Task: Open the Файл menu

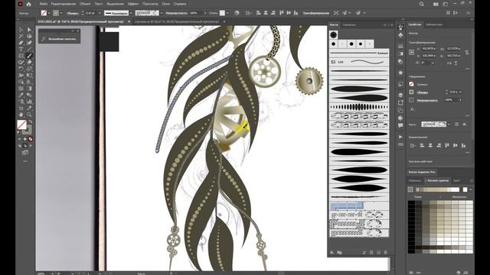Action: point(44,4)
